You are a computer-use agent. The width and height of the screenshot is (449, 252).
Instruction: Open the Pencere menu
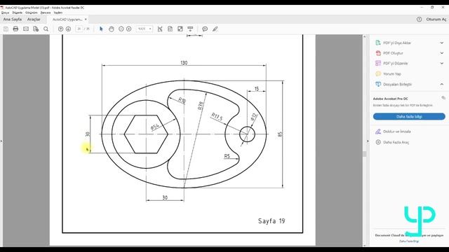[x=45, y=13]
